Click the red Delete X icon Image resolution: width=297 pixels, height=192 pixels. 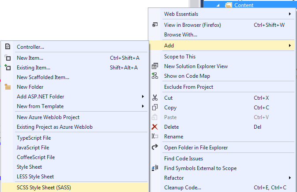pyautogui.click(x=155, y=127)
